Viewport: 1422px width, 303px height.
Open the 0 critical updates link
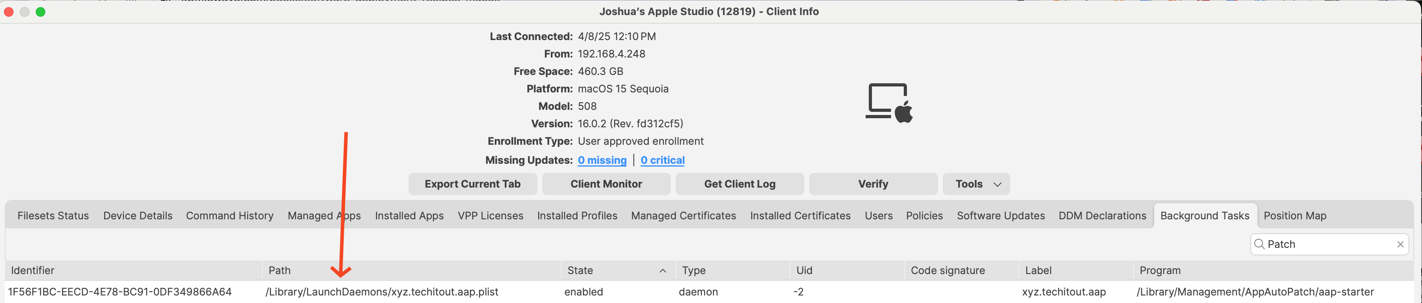(663, 160)
